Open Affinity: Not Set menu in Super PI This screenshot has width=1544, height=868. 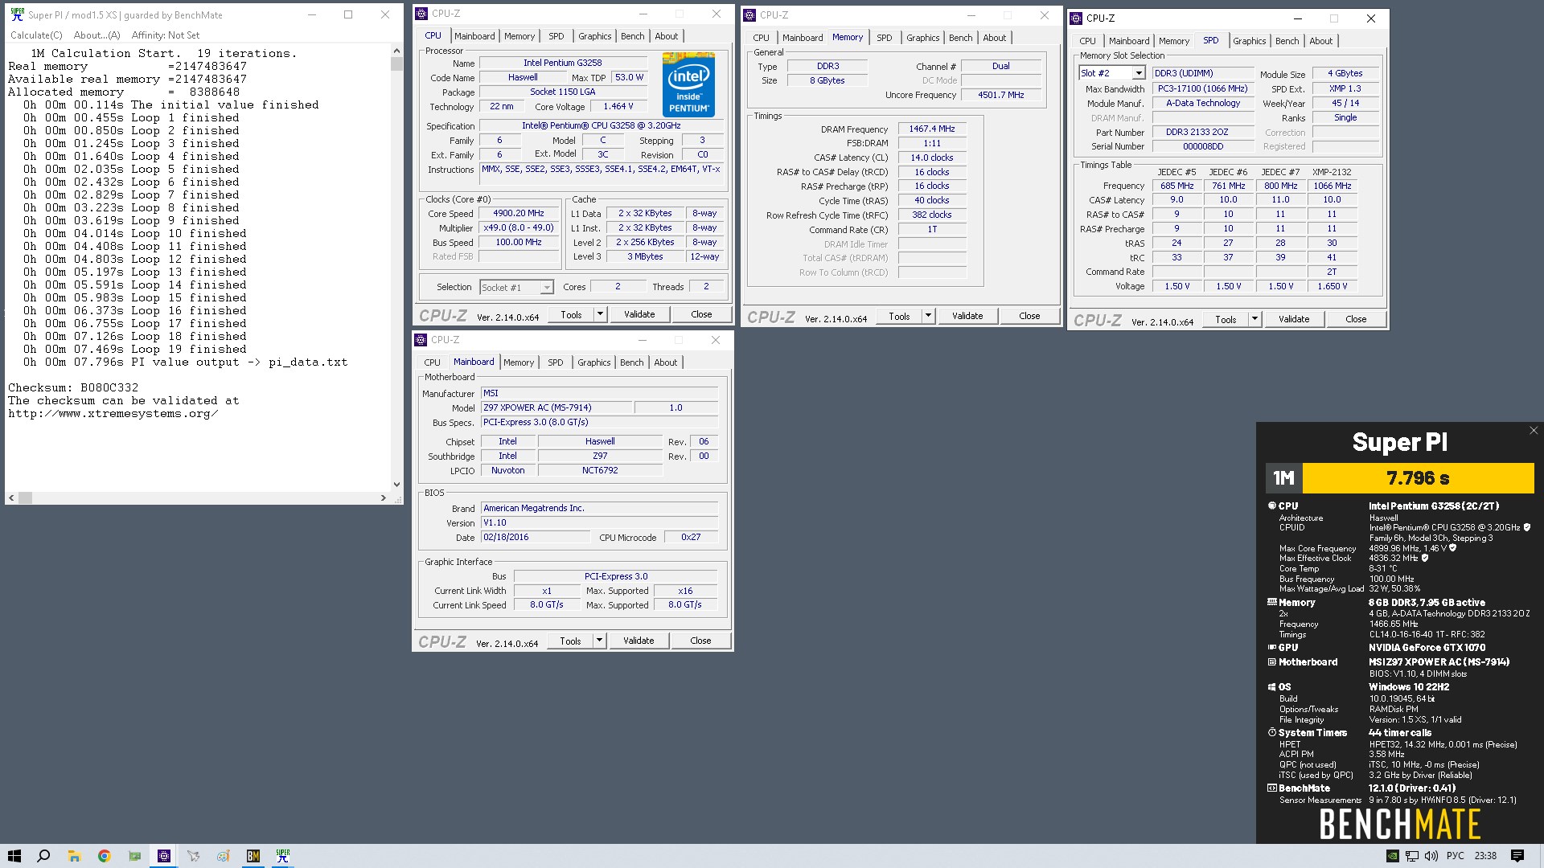166,35
